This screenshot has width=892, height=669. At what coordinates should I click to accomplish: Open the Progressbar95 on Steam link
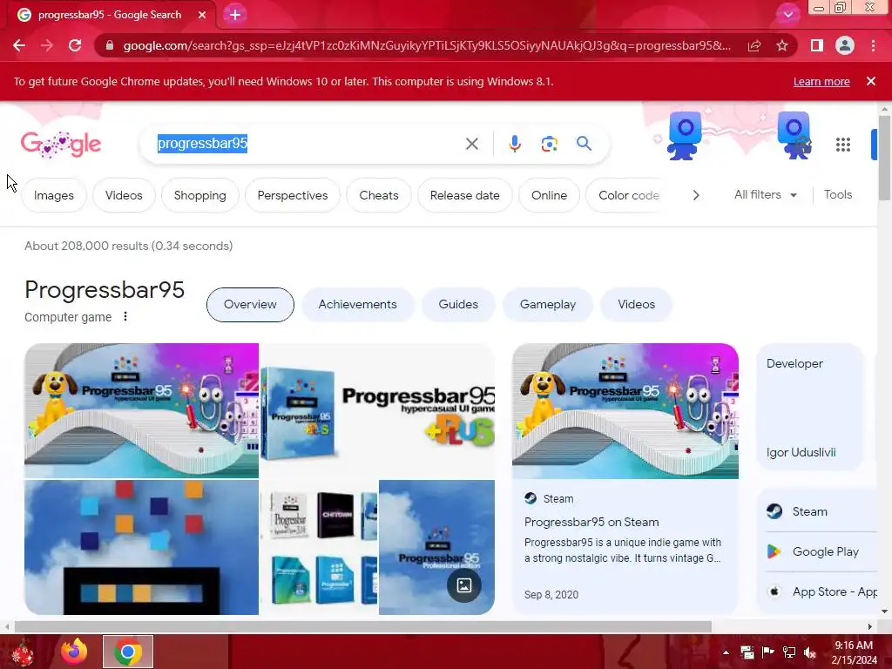(591, 522)
